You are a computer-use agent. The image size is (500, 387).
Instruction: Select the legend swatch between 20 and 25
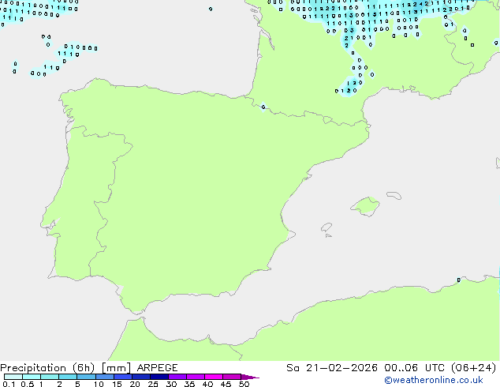[x=141, y=377]
